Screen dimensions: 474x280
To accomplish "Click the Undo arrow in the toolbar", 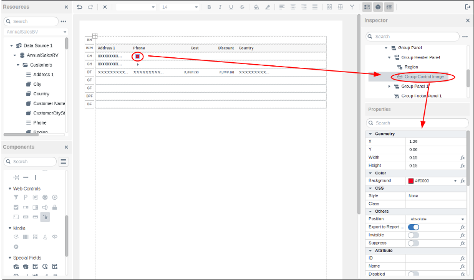I will pyautogui.click(x=79, y=7).
